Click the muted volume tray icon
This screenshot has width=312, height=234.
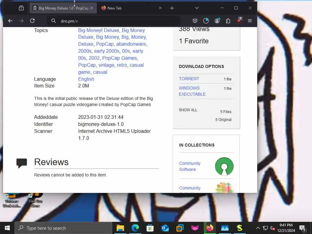click(x=272, y=228)
